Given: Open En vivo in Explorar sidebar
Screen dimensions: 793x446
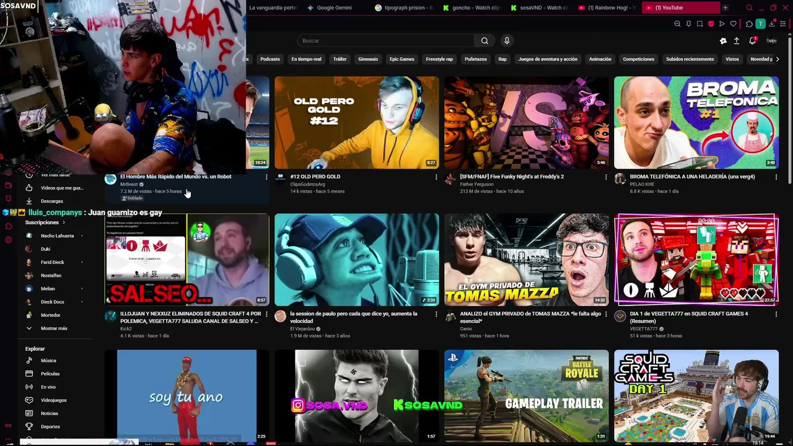Looking at the screenshot, I should click(x=48, y=387).
